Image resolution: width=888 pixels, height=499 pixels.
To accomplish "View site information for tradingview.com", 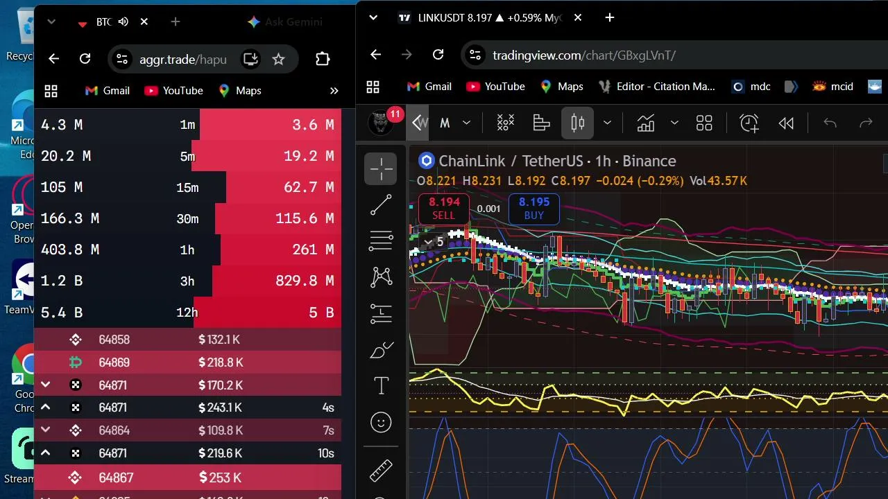I will click(x=475, y=55).
